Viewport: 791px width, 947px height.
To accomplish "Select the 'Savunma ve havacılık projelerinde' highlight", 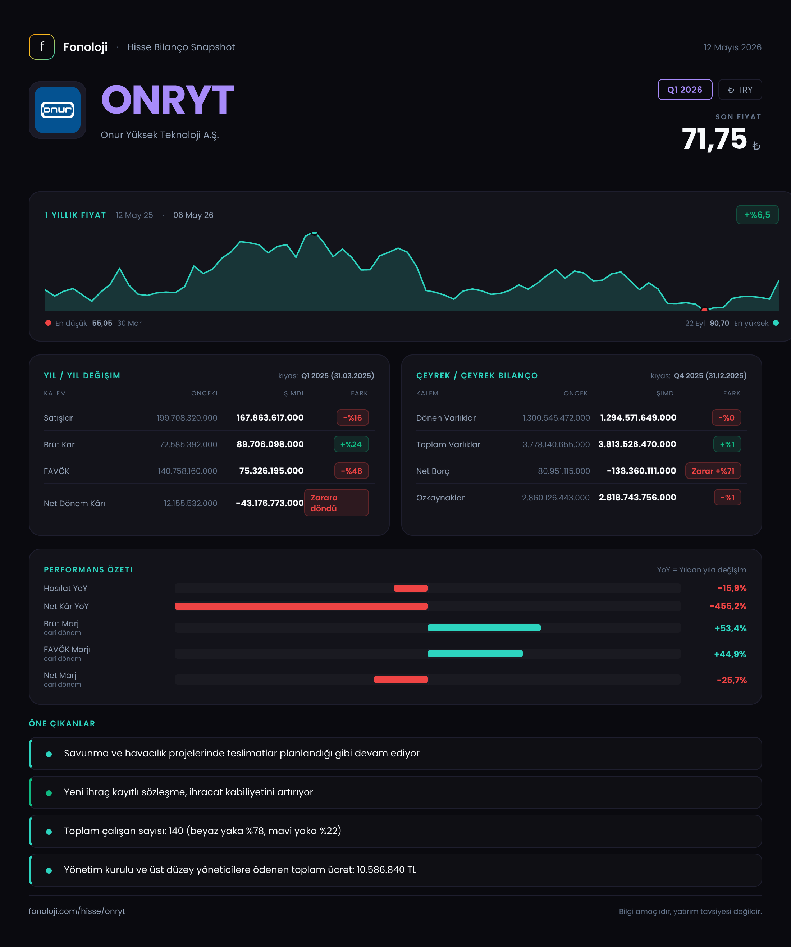I will [395, 754].
